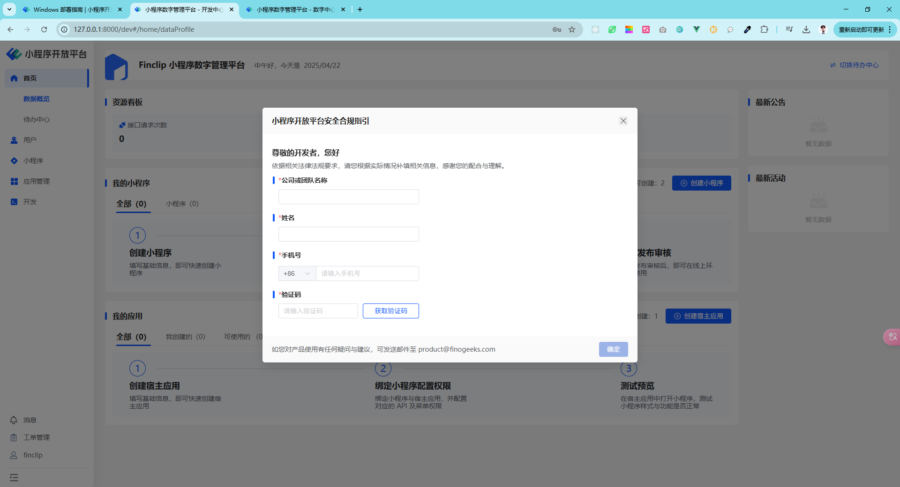
Task: Close the security compliance dialog
Action: (x=623, y=121)
